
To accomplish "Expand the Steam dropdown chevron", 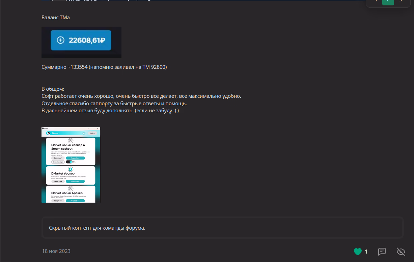I will pyautogui.click(x=84, y=133).
